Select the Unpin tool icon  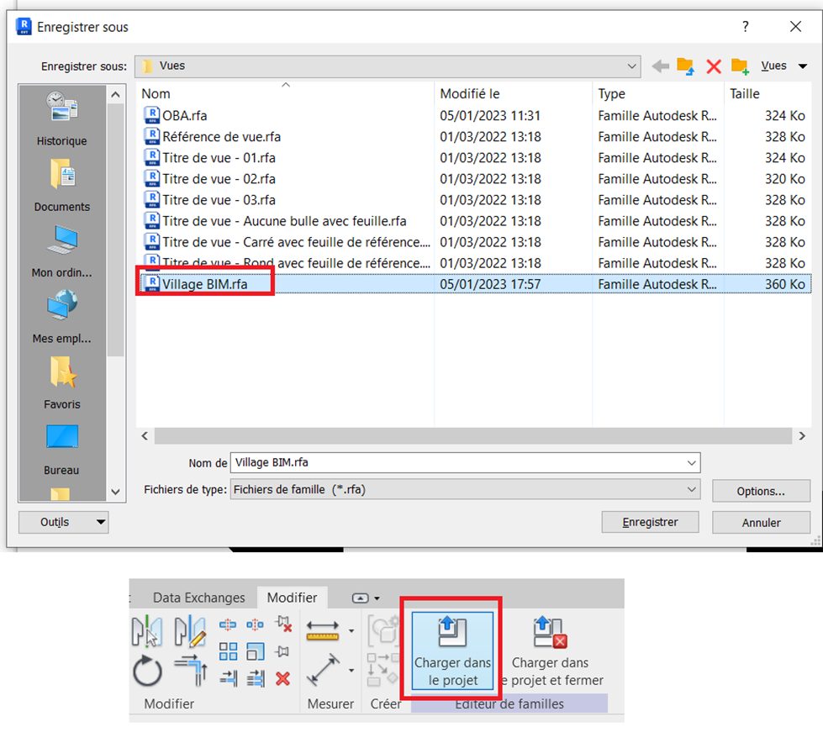[x=283, y=624]
